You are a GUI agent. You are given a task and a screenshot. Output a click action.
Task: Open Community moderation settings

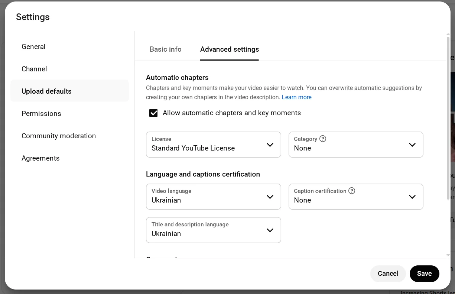coord(59,136)
